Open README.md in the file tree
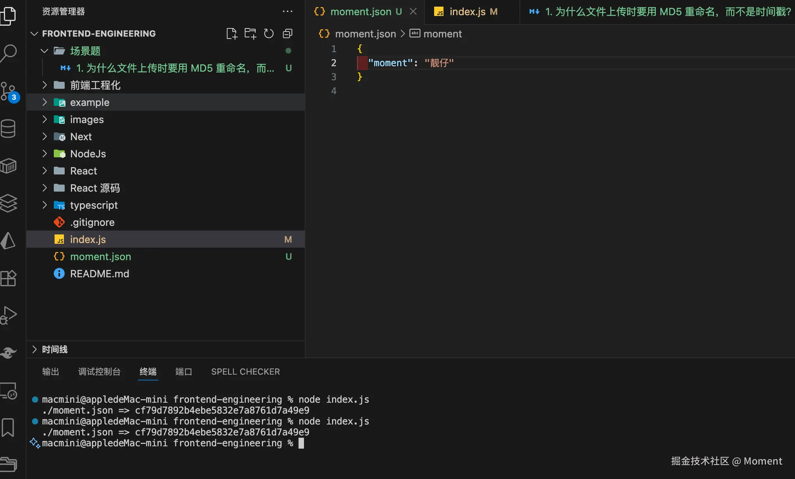Image resolution: width=795 pixels, height=479 pixels. click(99, 274)
